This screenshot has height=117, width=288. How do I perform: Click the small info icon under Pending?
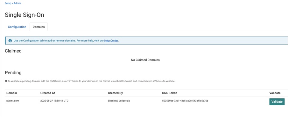[x=6, y=81]
